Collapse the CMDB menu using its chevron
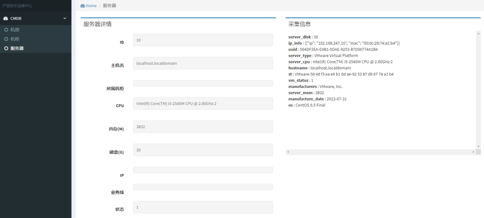The image size is (484, 218). pos(65,18)
